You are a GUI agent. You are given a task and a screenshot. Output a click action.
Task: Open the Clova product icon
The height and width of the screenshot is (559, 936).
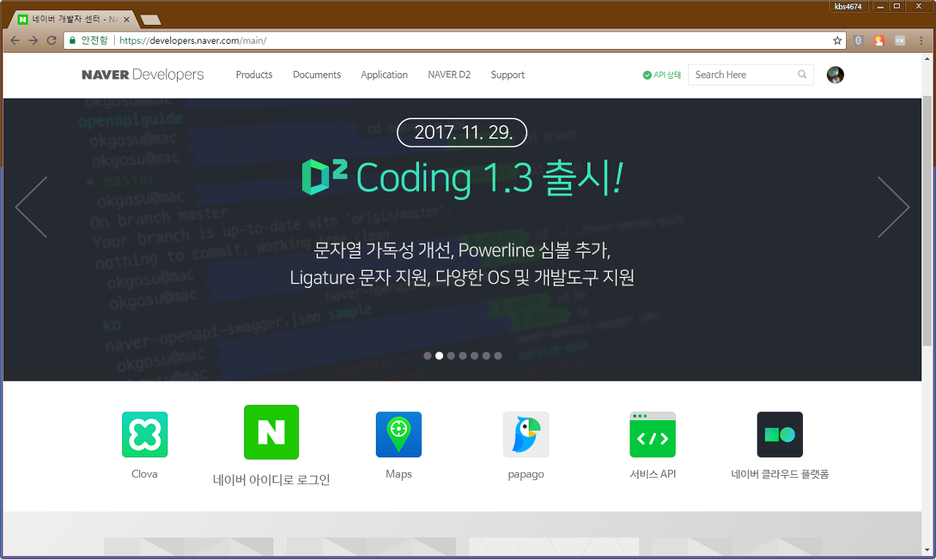pyautogui.click(x=145, y=435)
